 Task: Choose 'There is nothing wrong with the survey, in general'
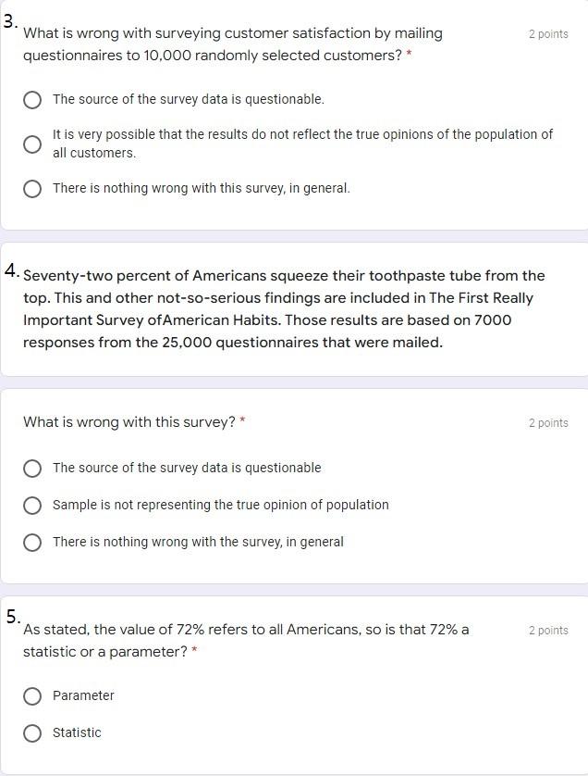point(32,543)
